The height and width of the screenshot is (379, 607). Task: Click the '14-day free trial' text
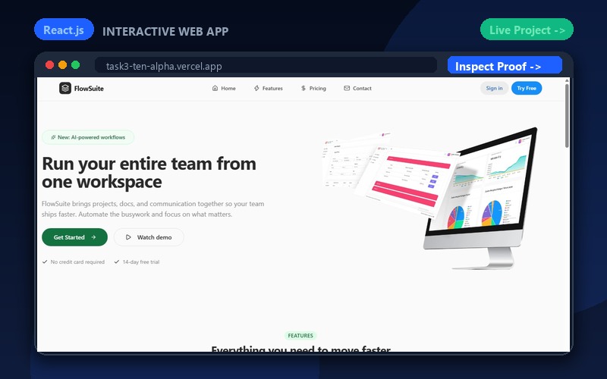click(x=141, y=262)
